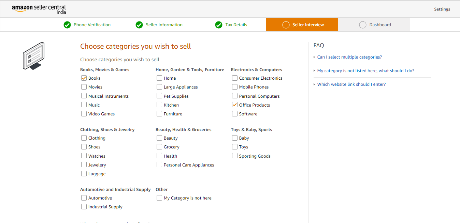The image size is (460, 223).
Task: Enable the Mobile Phones checkbox
Action: 235,87
